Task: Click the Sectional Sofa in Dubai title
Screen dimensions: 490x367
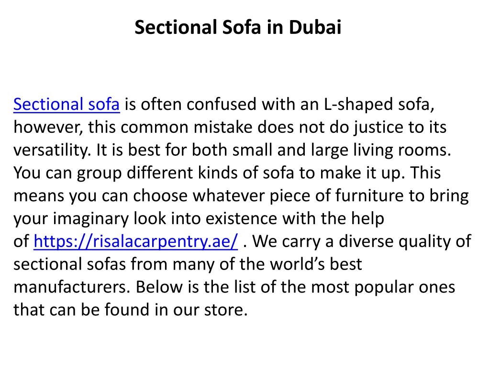Action: click(x=238, y=27)
